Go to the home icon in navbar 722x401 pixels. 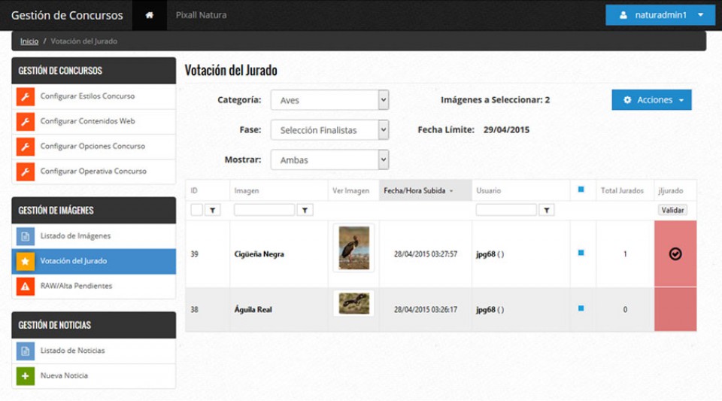(x=149, y=15)
